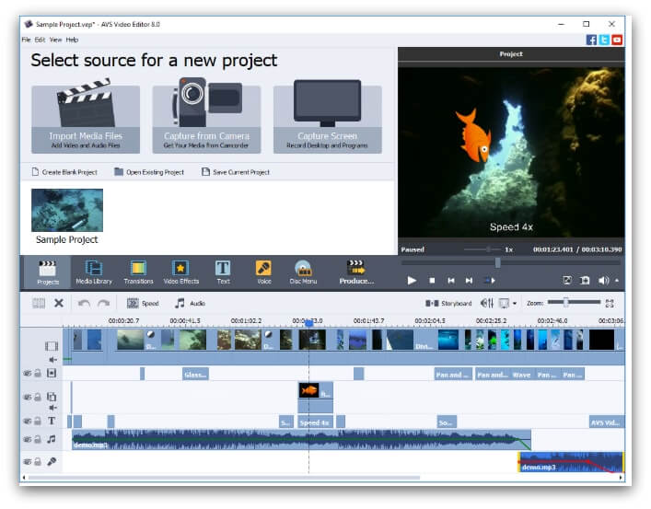Expand the volume slider arrow
This screenshot has height=509, width=651.
(617, 281)
